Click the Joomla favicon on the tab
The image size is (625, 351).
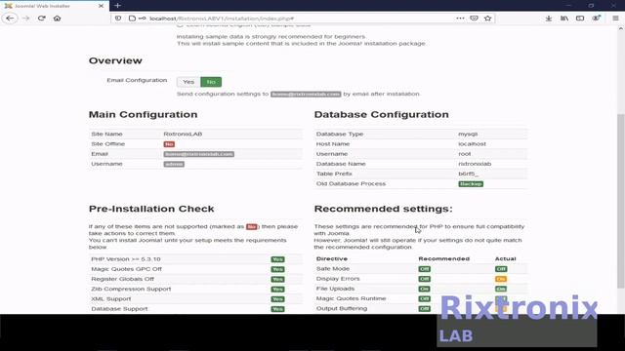click(x=8, y=6)
